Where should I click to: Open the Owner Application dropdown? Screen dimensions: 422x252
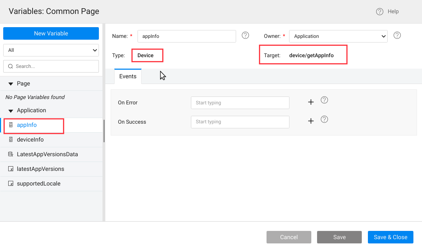tap(338, 36)
